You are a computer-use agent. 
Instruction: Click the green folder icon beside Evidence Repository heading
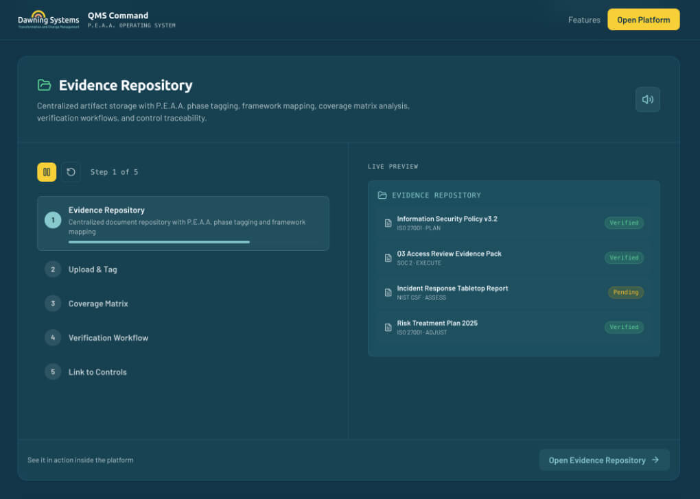44,85
